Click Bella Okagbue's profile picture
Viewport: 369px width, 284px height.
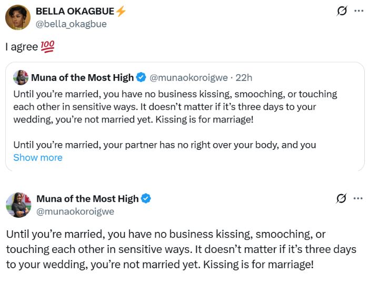click(x=17, y=17)
